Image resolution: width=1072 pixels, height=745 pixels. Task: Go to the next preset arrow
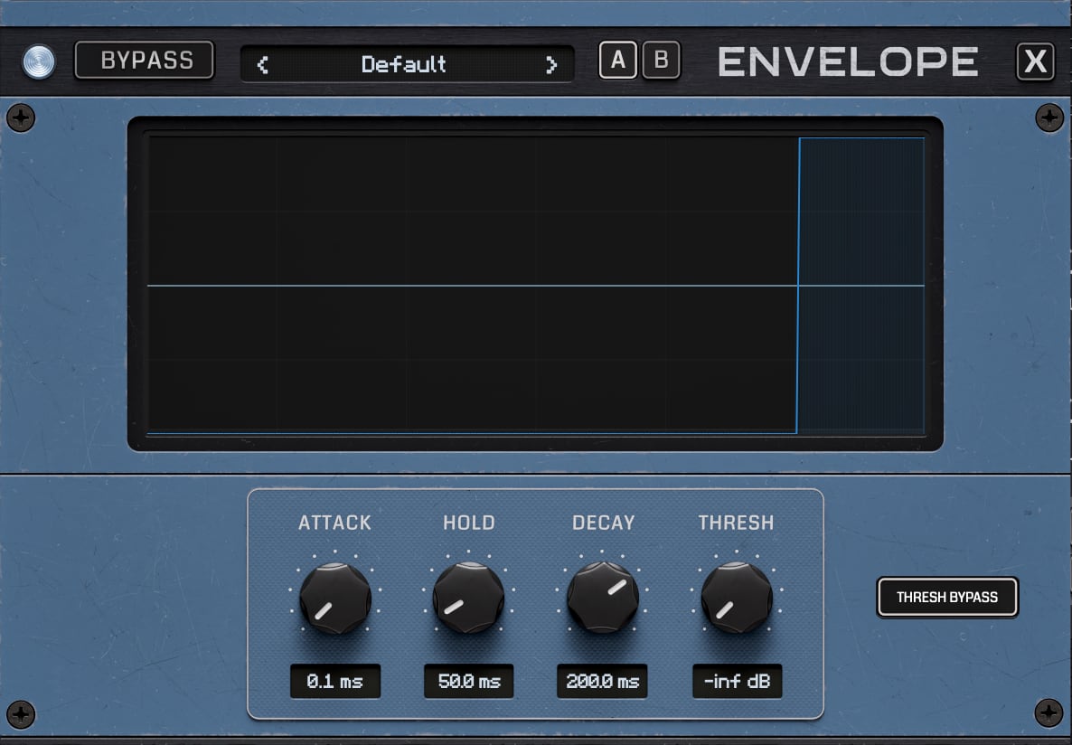coord(551,64)
